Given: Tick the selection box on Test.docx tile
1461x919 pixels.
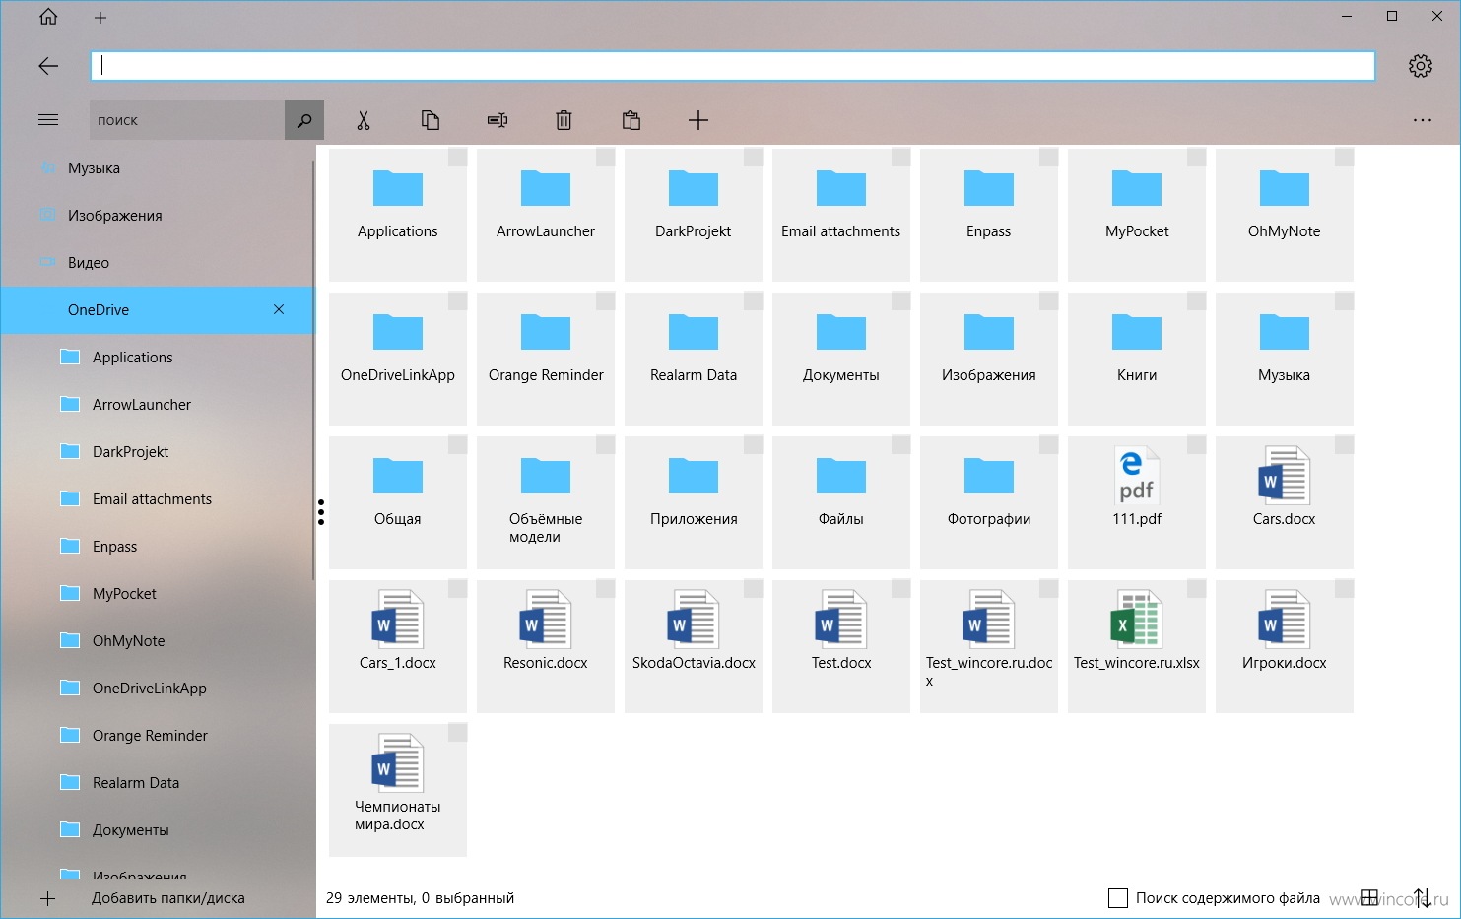Looking at the screenshot, I should (900, 589).
